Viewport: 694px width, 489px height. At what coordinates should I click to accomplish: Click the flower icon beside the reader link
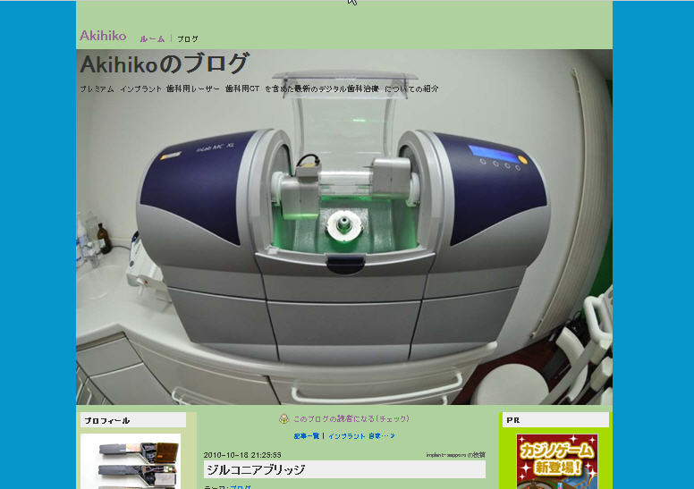click(284, 419)
